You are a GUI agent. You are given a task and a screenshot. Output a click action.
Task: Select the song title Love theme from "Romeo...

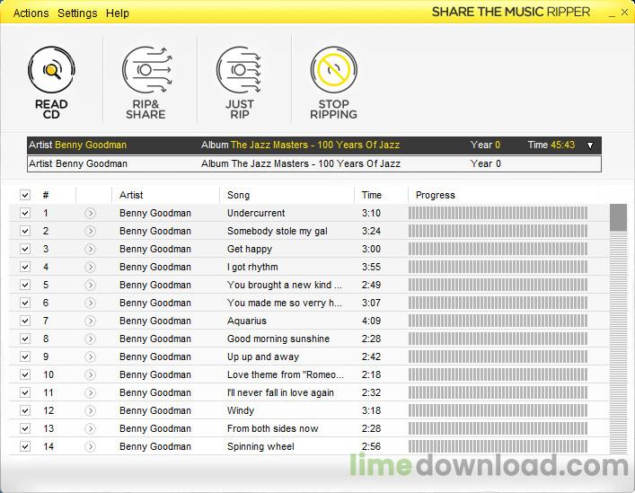click(285, 374)
